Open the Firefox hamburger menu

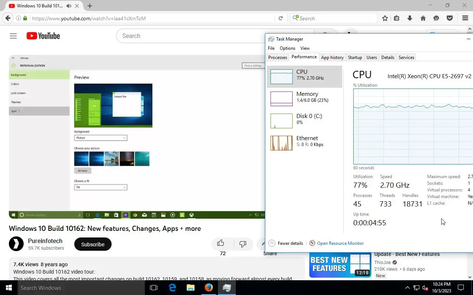[465, 18]
